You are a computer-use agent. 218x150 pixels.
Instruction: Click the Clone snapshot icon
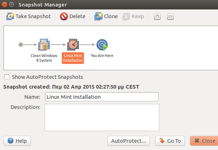(x=98, y=16)
